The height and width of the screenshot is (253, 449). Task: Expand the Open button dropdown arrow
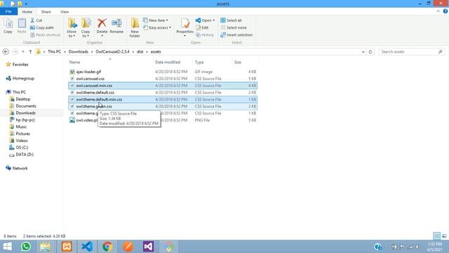[213, 20]
